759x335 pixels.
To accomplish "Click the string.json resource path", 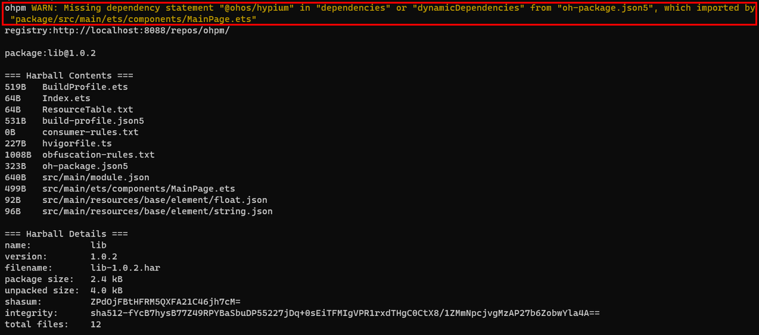I will coord(157,211).
